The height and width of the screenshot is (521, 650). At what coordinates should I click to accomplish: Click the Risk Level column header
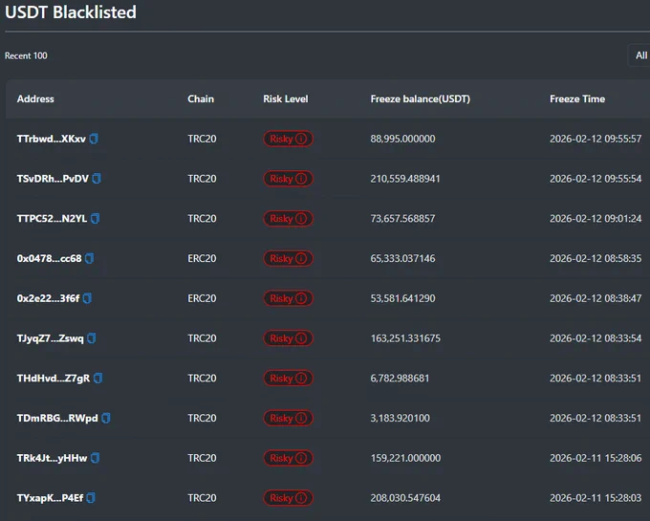pyautogui.click(x=286, y=98)
